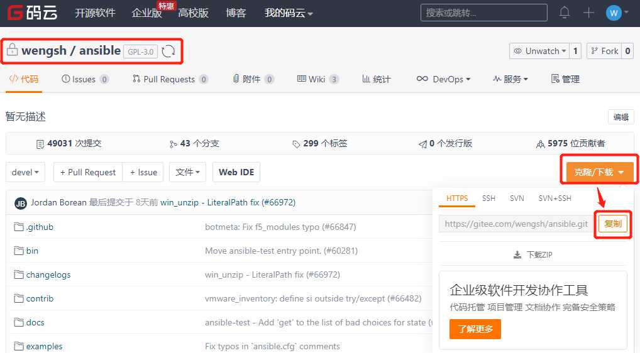Click the + Issue button

pyautogui.click(x=143, y=172)
